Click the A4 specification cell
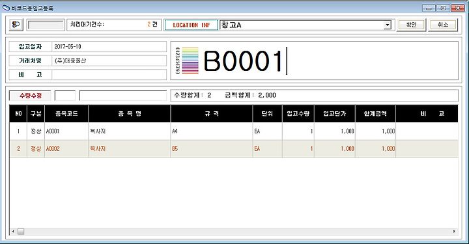469x244 pixels. click(x=212, y=131)
